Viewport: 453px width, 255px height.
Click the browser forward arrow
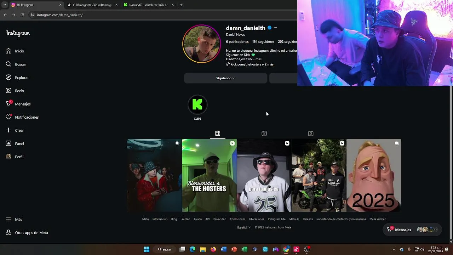point(13,15)
